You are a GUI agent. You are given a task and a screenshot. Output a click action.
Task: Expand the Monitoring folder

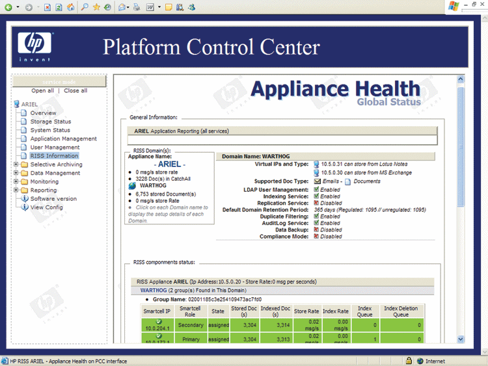pyautogui.click(x=16, y=181)
